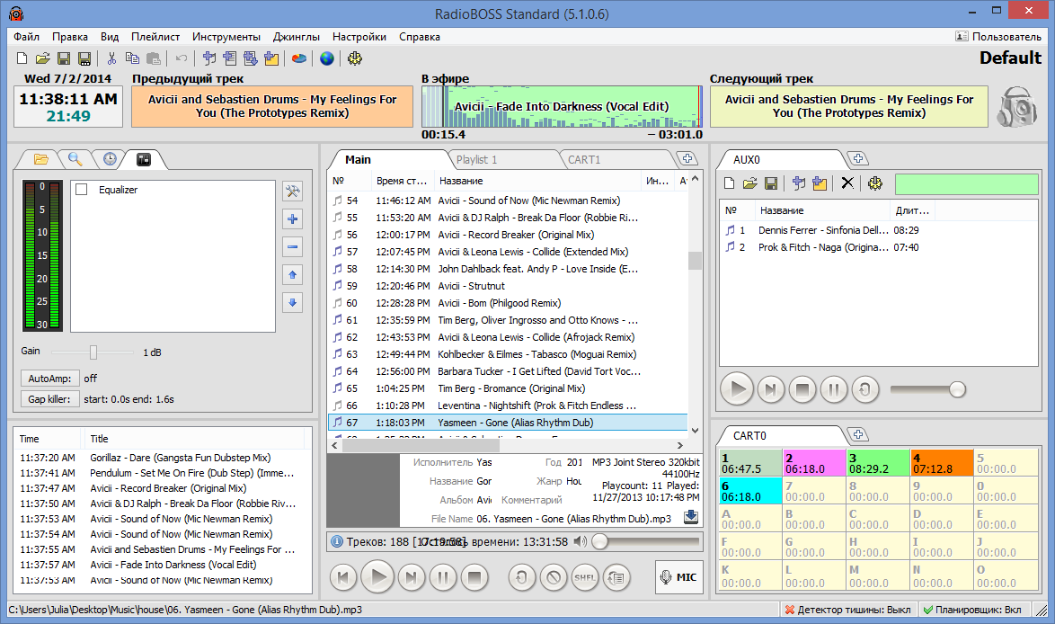Open the Джинглы menu
1055x624 pixels.
pos(296,37)
